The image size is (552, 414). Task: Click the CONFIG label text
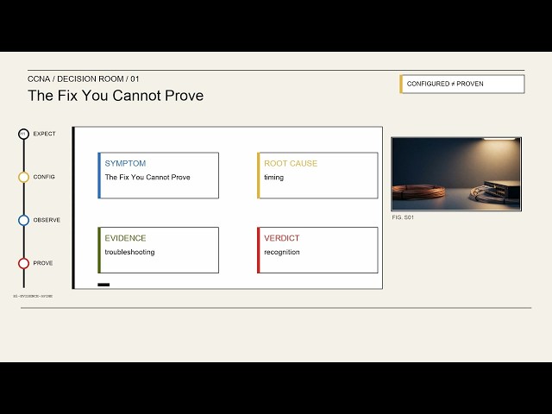[44, 177]
